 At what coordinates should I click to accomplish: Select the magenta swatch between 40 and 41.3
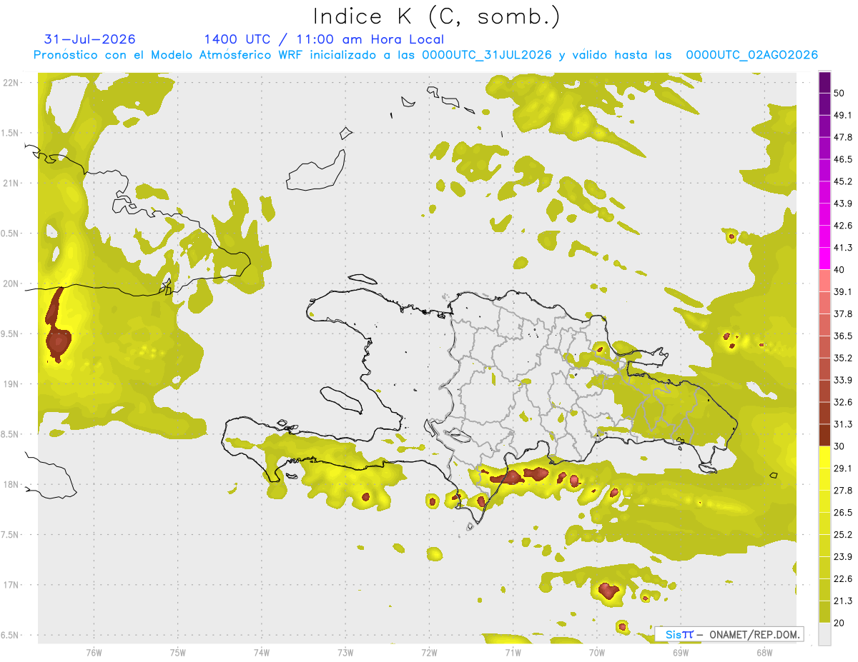824,259
